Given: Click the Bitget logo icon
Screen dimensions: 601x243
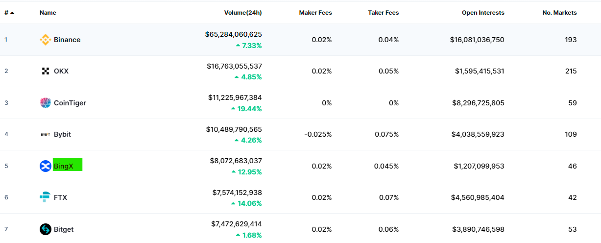Looking at the screenshot, I should (x=46, y=229).
